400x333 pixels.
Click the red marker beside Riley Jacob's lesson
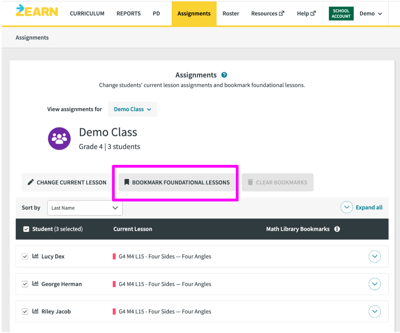click(114, 311)
